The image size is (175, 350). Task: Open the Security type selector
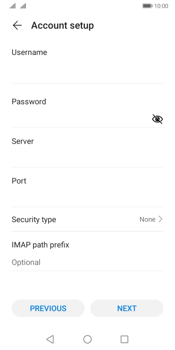tap(87, 220)
